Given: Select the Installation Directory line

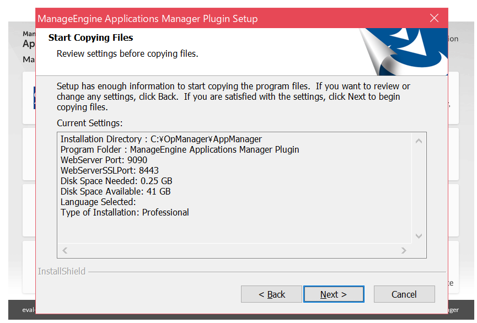Looking at the screenshot, I should (161, 139).
